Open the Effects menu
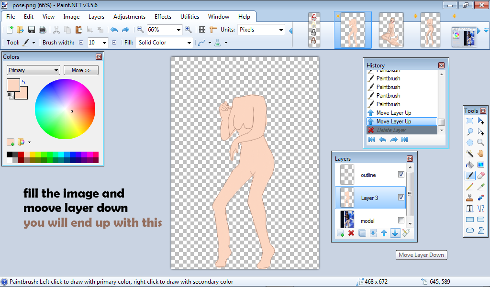Screen dimensions: 490x287 point(163,17)
